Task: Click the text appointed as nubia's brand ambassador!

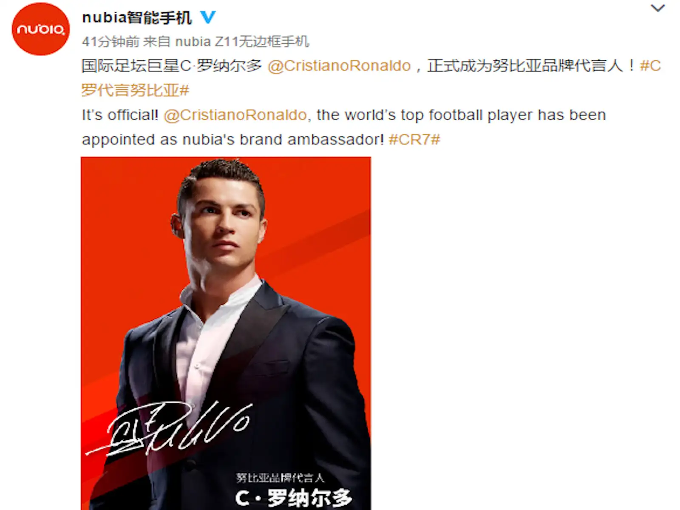Action: coord(233,140)
